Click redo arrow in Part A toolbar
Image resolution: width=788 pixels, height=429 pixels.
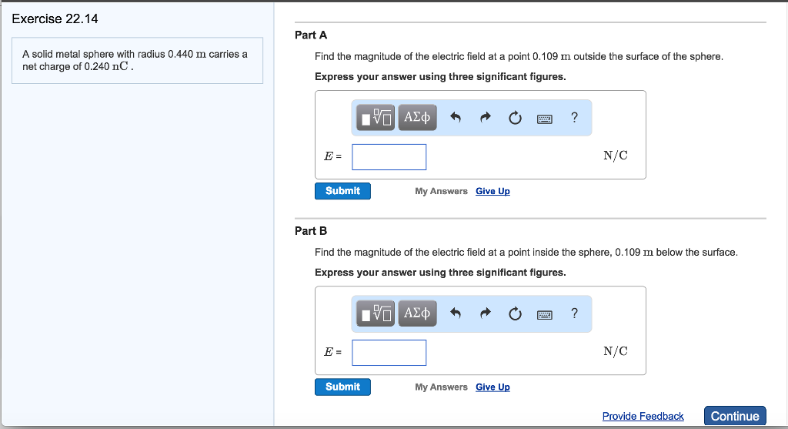pos(486,118)
